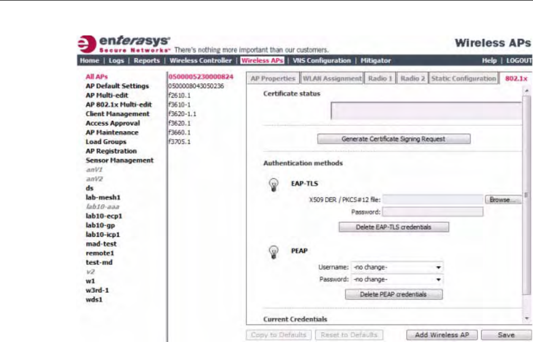The width and height of the screenshot is (533, 342).
Task: Select the test-md entry
Action: pyautogui.click(x=99, y=263)
